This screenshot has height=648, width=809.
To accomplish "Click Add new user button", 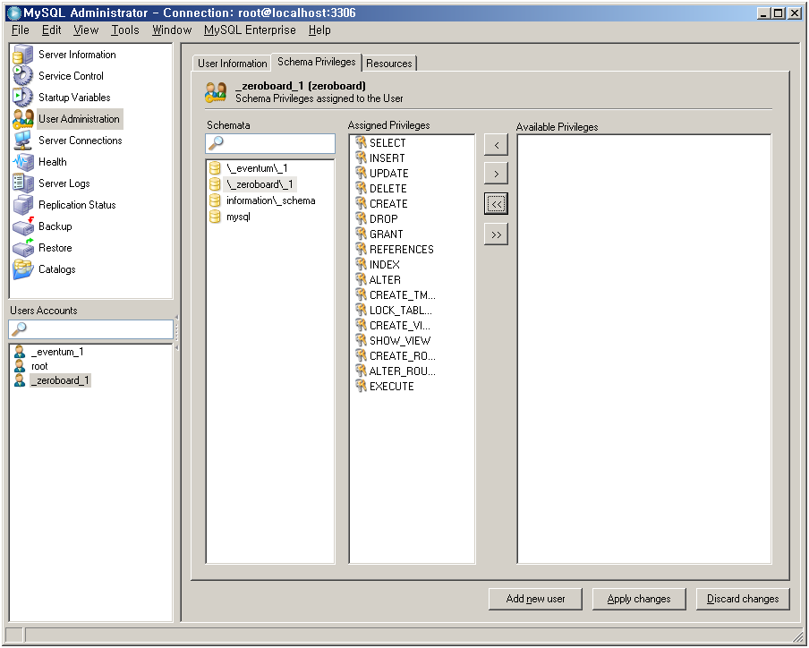I will coord(535,599).
